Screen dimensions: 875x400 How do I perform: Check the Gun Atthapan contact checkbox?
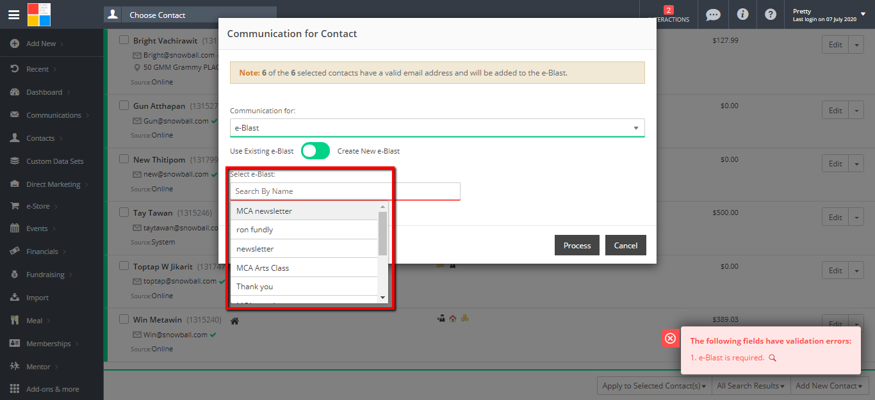(x=124, y=106)
